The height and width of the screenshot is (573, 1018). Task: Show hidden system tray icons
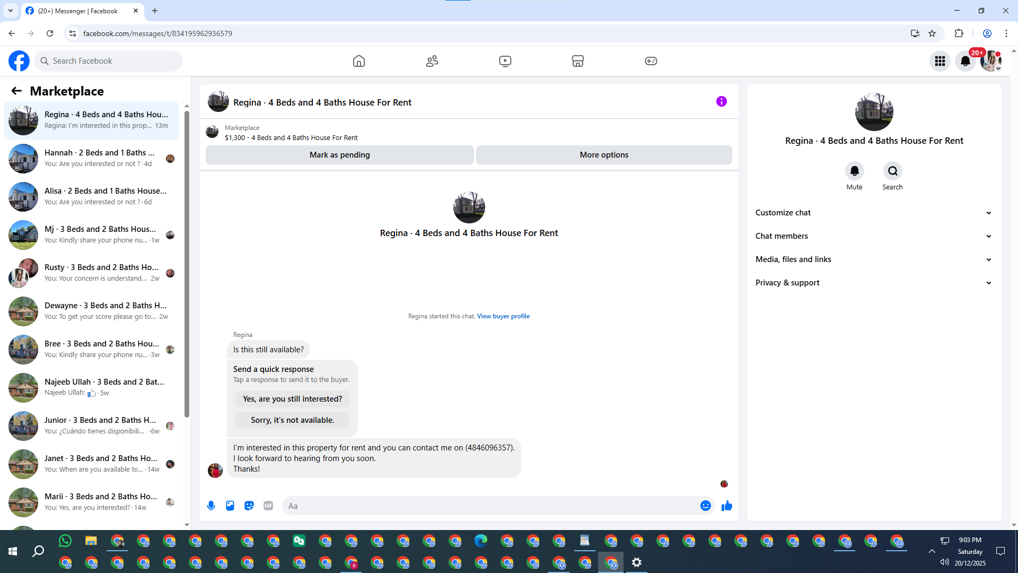[932, 551]
